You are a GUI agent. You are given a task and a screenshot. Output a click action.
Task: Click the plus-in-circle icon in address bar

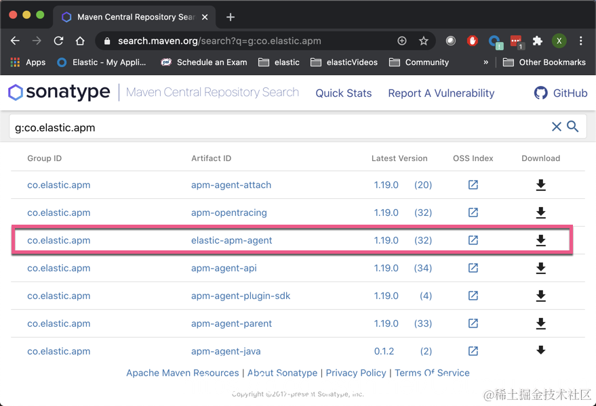(x=402, y=41)
